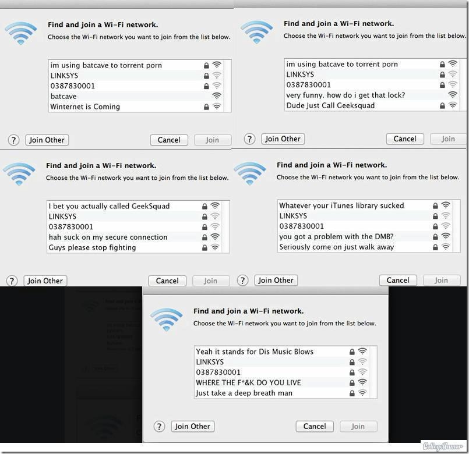Click lock icon next to 'Winternet is Coming'

pyautogui.click(x=206, y=107)
